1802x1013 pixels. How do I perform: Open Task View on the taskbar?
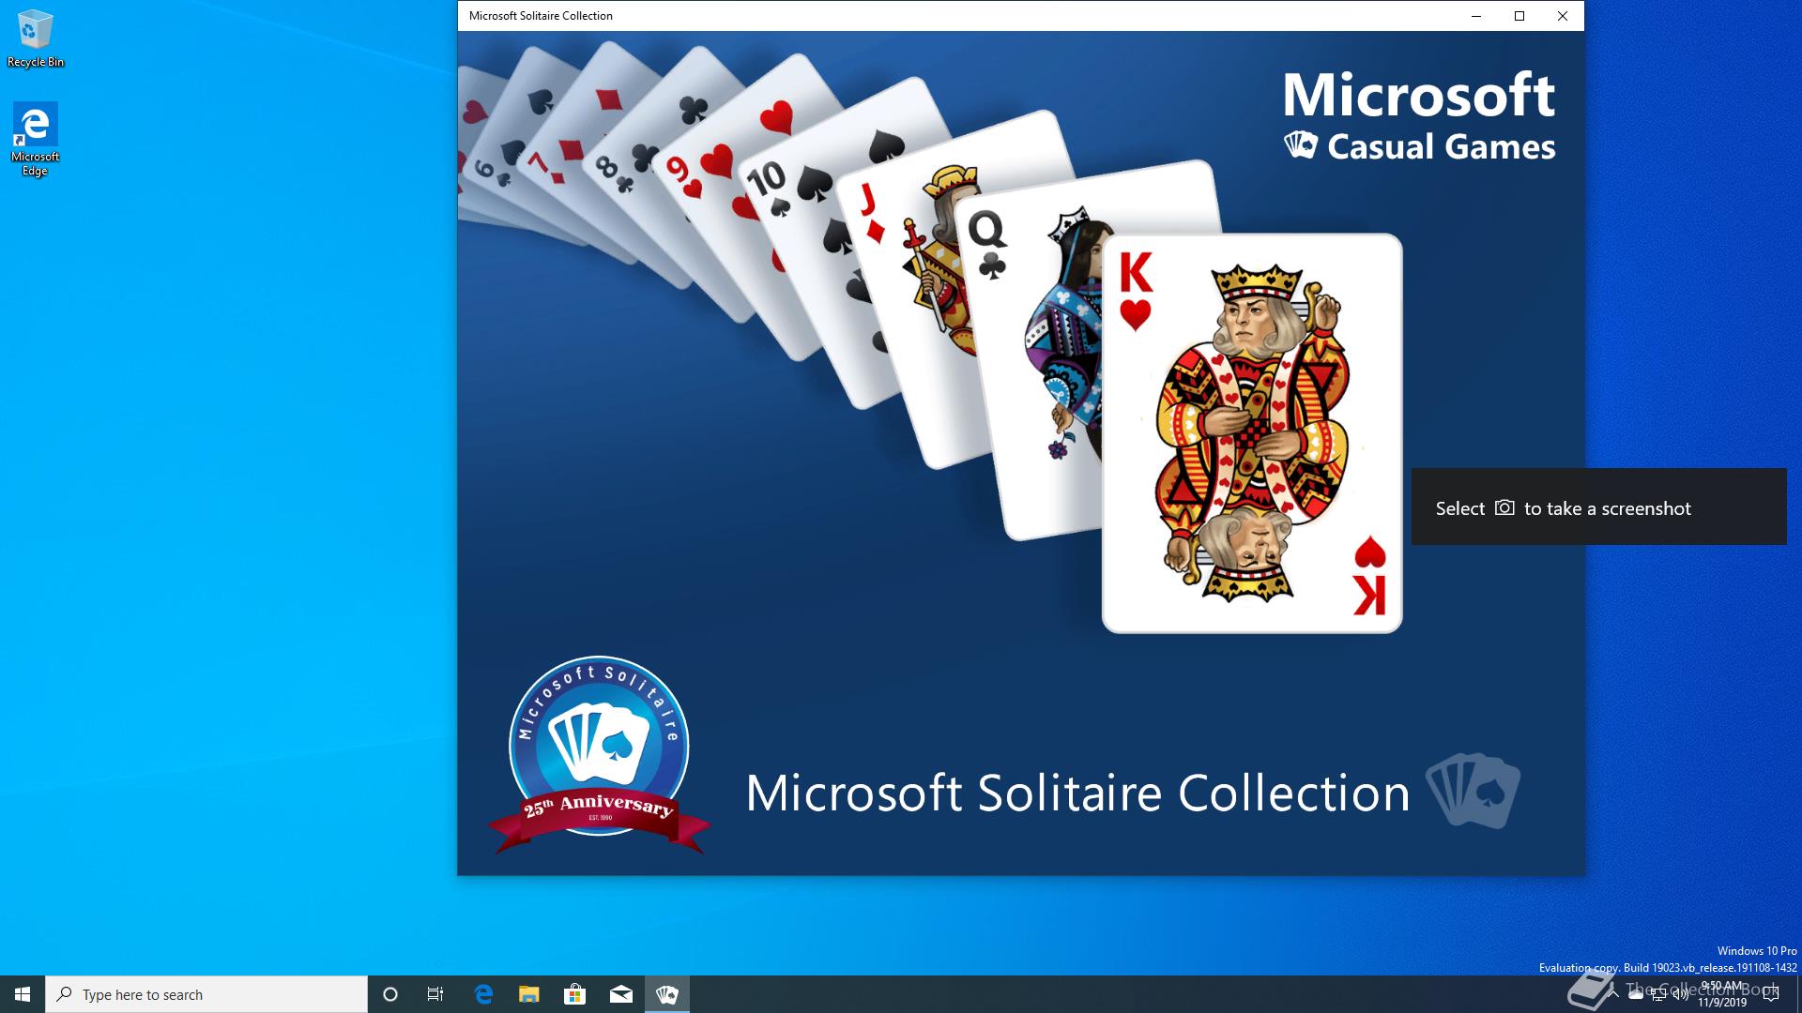coord(435,994)
